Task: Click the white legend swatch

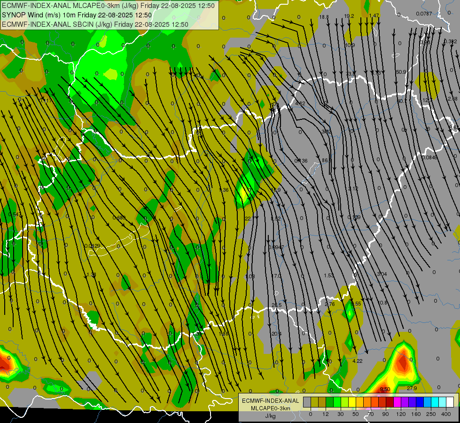Action: click(450, 402)
